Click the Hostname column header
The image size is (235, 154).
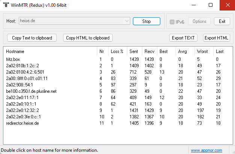[x=15, y=51]
